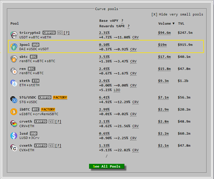
Task: Select the lusd pool icon
Action: 14,136
